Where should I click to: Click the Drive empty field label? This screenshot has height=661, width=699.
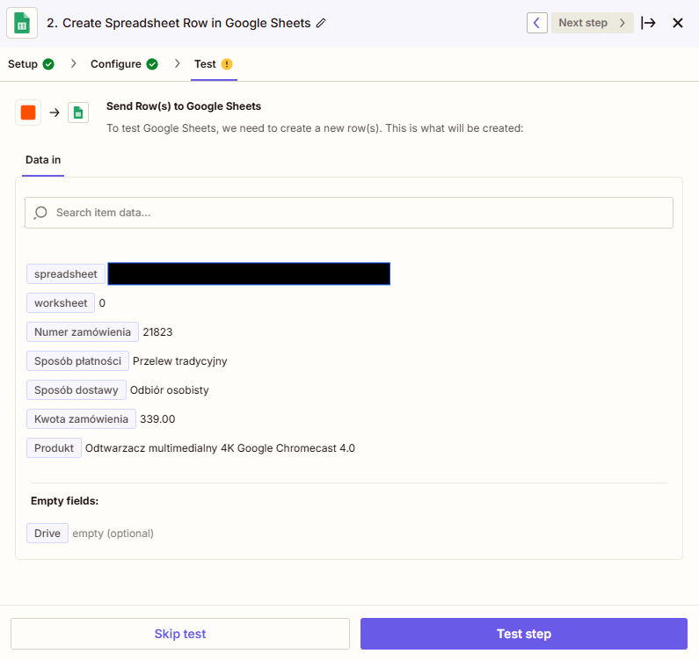pos(47,533)
